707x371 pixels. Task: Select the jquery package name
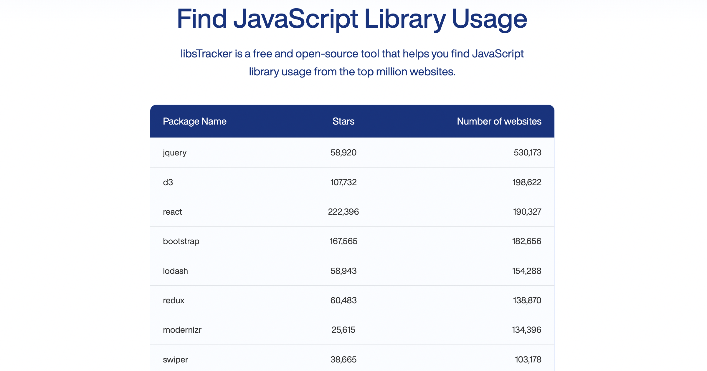pyautogui.click(x=175, y=153)
